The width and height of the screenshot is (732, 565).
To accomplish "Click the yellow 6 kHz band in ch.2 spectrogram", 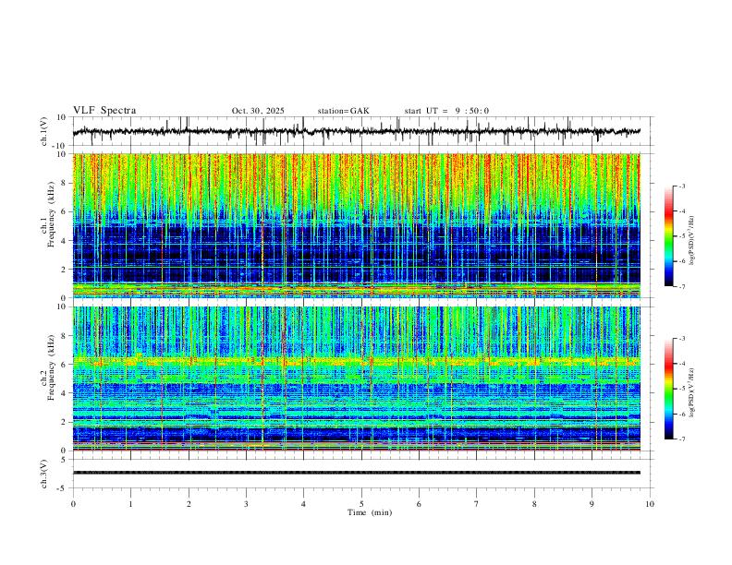I will point(356,361).
